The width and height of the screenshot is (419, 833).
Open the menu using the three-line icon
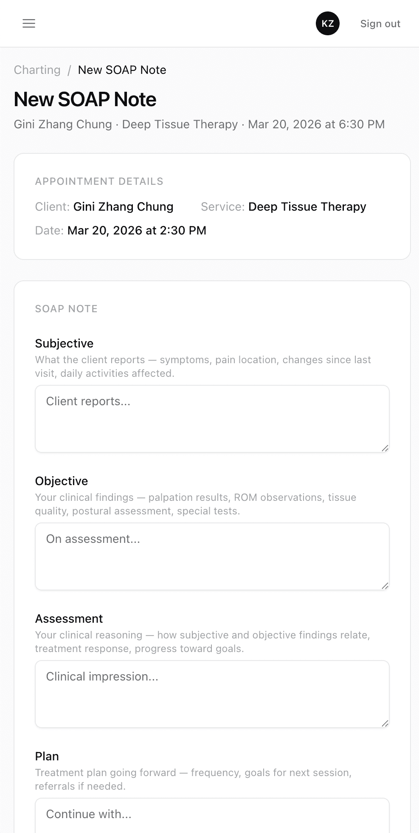pos(28,23)
